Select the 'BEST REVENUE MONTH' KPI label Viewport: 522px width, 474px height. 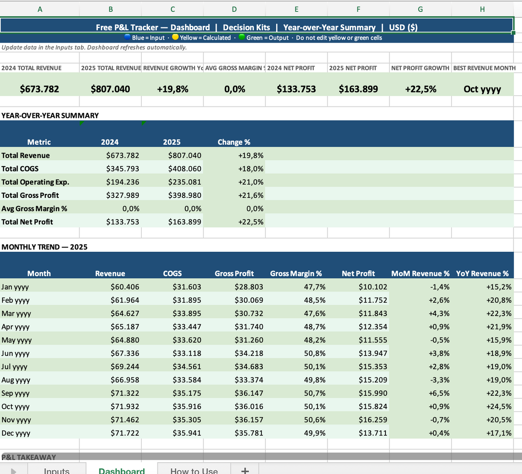pos(484,68)
